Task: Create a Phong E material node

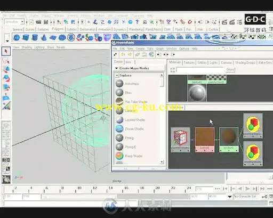Action: 130,147
